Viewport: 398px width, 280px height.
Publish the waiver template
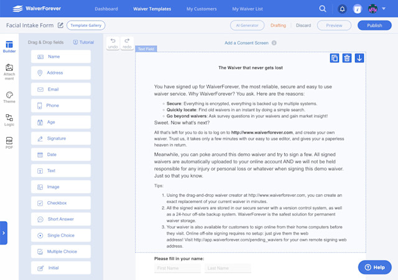pyautogui.click(x=374, y=25)
